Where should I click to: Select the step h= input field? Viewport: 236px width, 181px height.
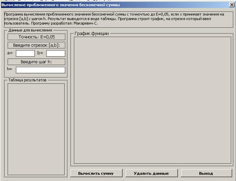(x=41, y=70)
